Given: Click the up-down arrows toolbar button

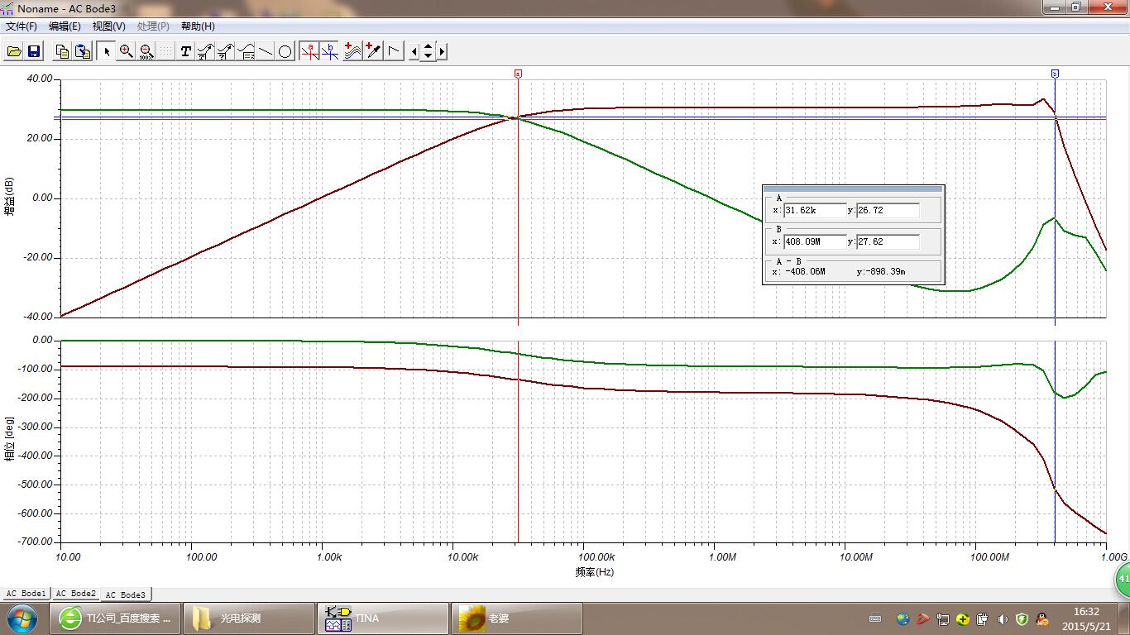Looking at the screenshot, I should click(x=428, y=51).
